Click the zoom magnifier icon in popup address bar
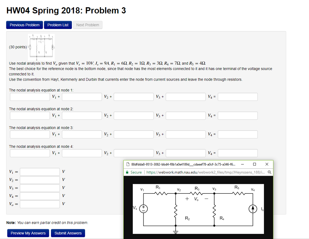The width and height of the screenshot is (309, 239). (x=269, y=172)
